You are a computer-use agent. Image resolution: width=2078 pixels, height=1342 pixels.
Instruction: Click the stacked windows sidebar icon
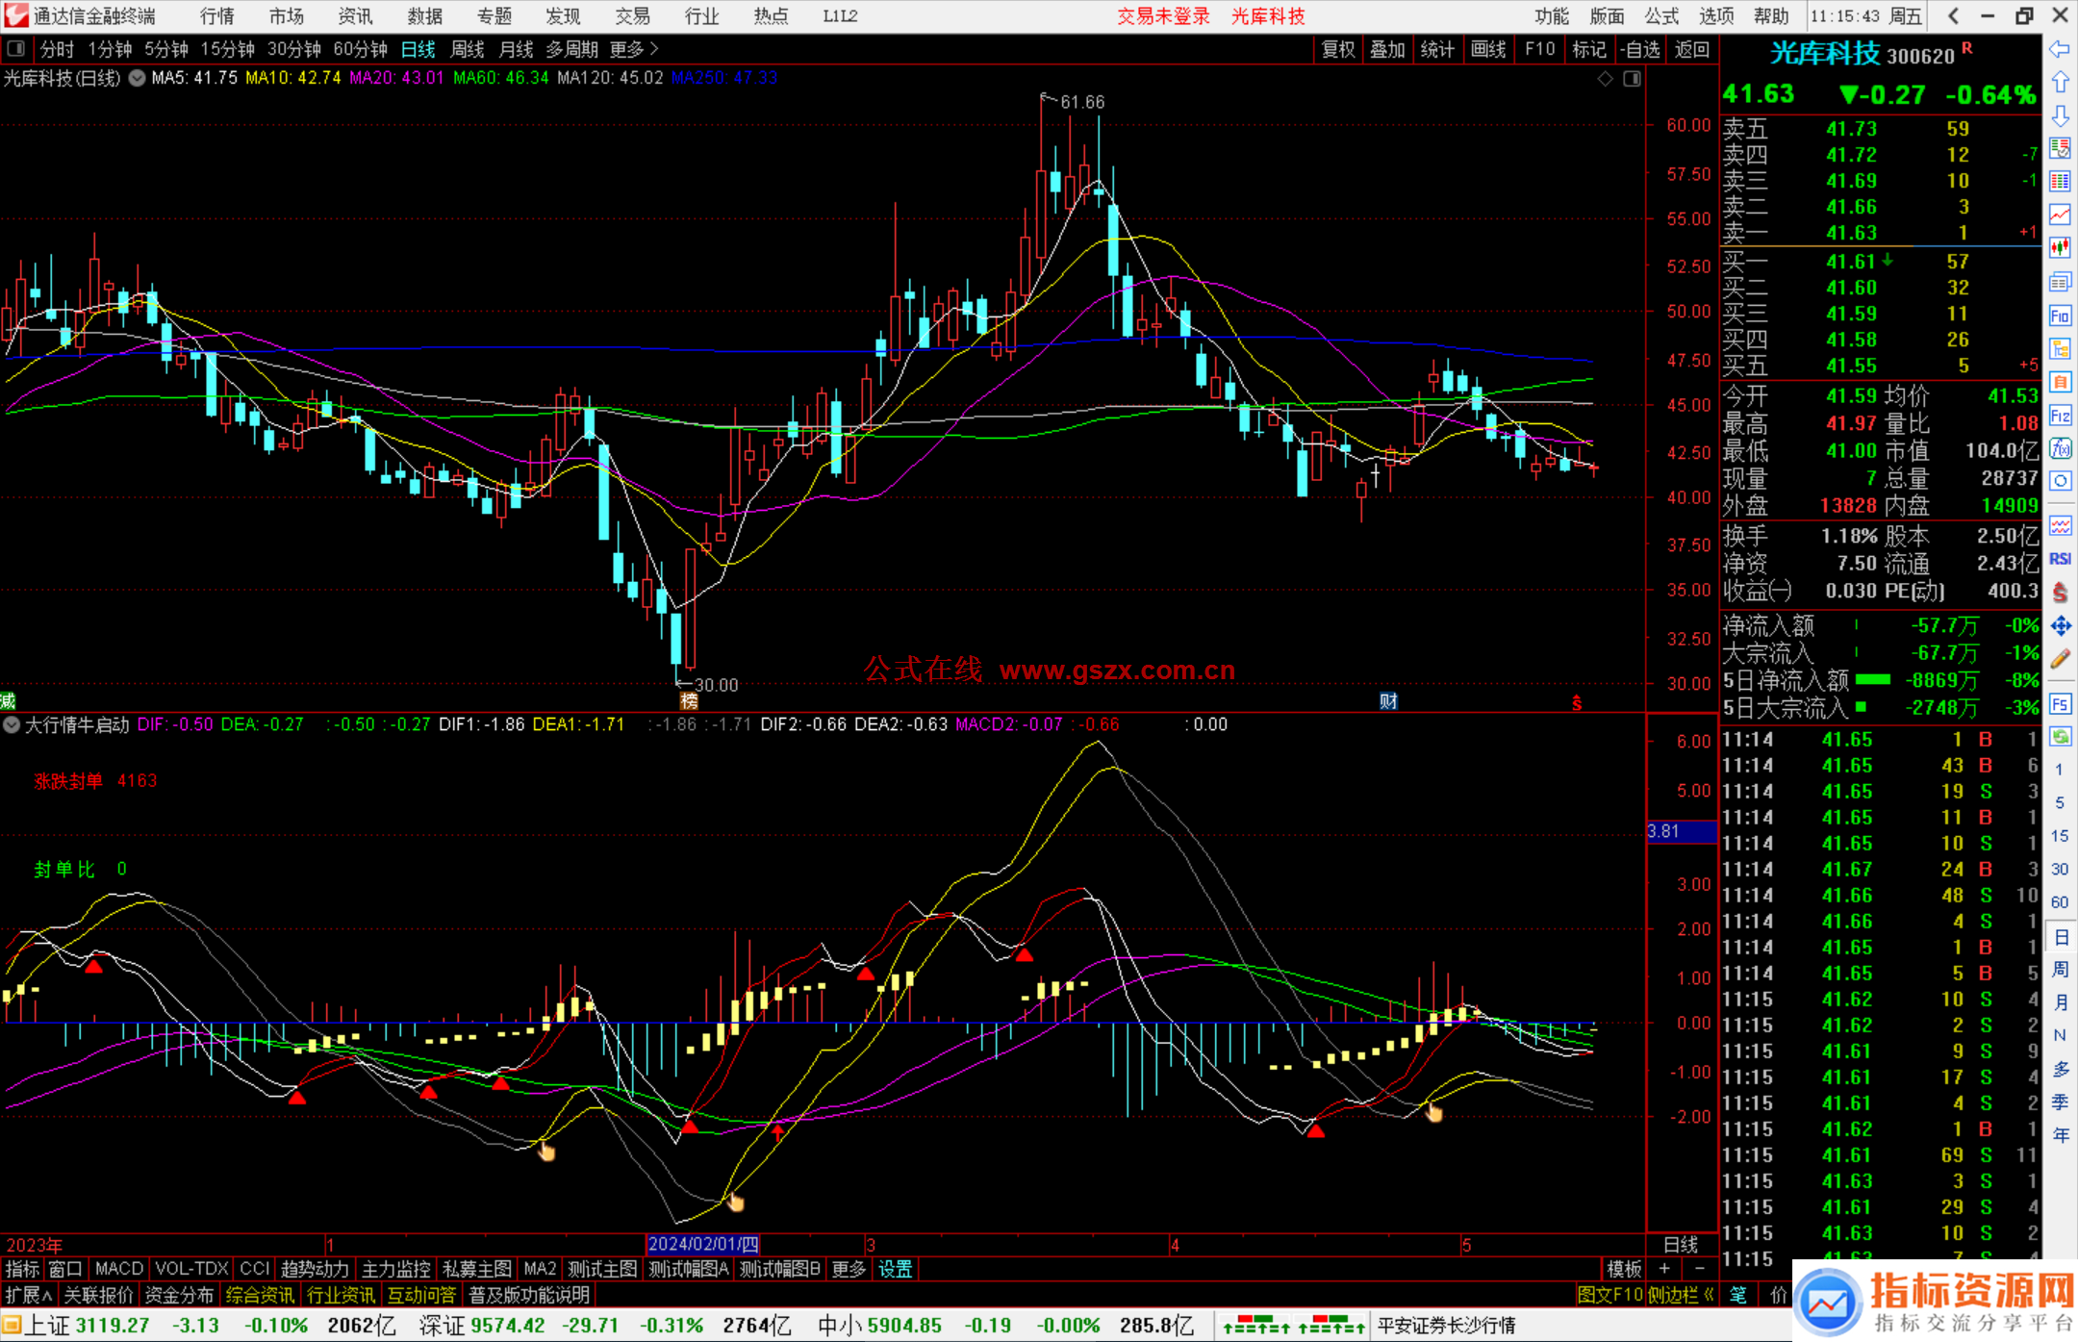coord(2060,282)
